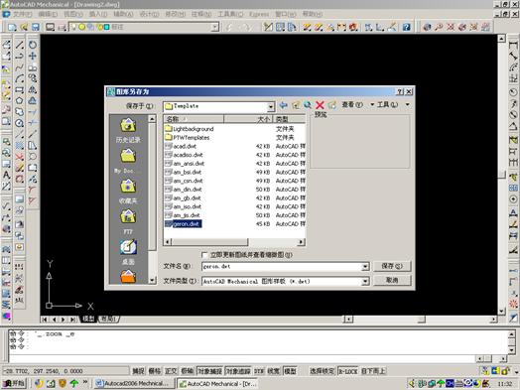Viewport: 520px width, 390px height.
Task: Click the file list scroll right arrow
Action: coord(301,242)
